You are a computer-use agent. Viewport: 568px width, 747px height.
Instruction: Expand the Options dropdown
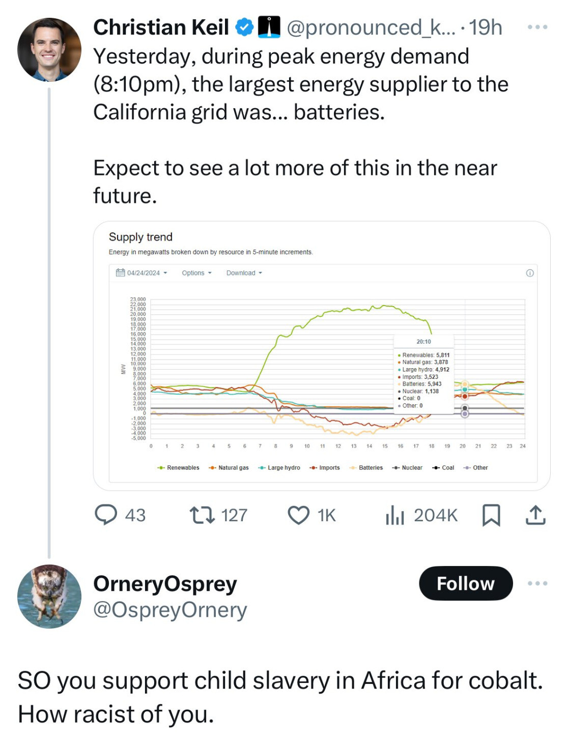click(x=196, y=273)
